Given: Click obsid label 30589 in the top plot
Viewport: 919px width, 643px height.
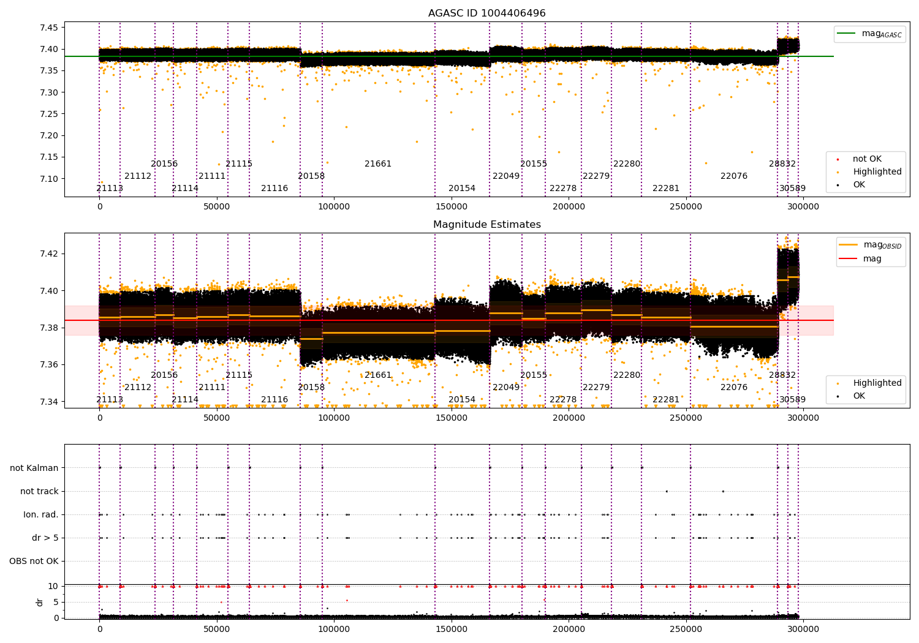Looking at the screenshot, I should click(793, 189).
